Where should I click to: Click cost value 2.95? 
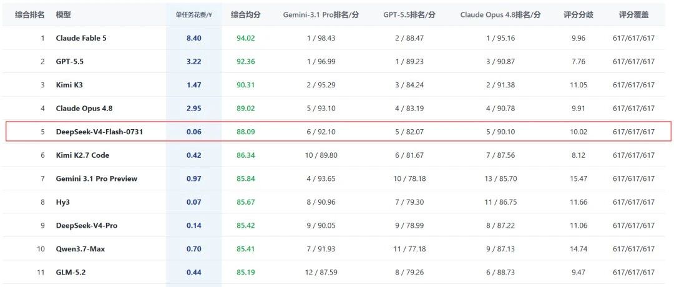coord(194,109)
